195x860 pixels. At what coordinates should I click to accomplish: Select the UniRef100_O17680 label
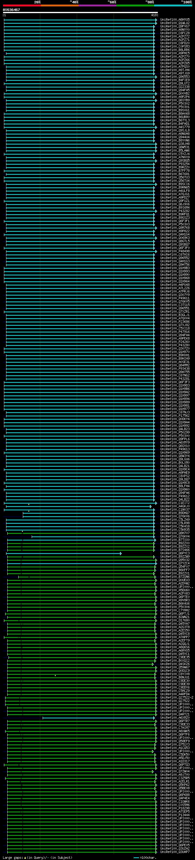(x=175, y=621)
